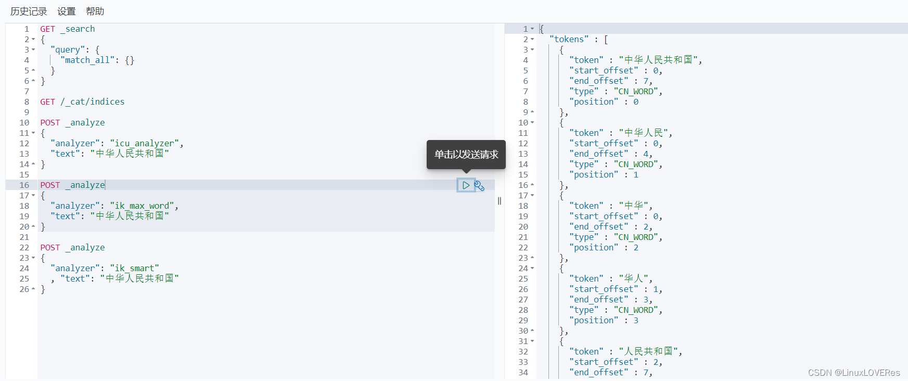Click the "query": { line
This screenshot has height=381, width=908.
[x=75, y=50]
